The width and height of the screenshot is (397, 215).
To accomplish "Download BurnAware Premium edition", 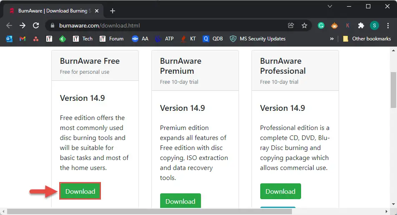I will click(x=181, y=201).
